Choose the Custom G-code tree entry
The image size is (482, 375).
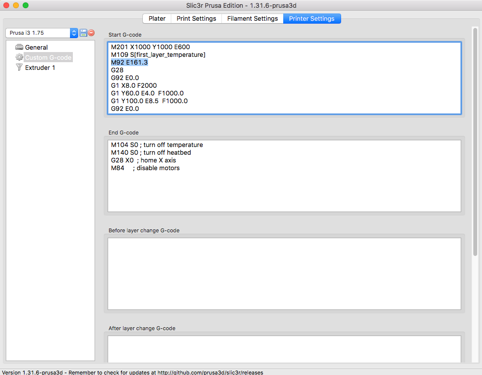[48, 57]
